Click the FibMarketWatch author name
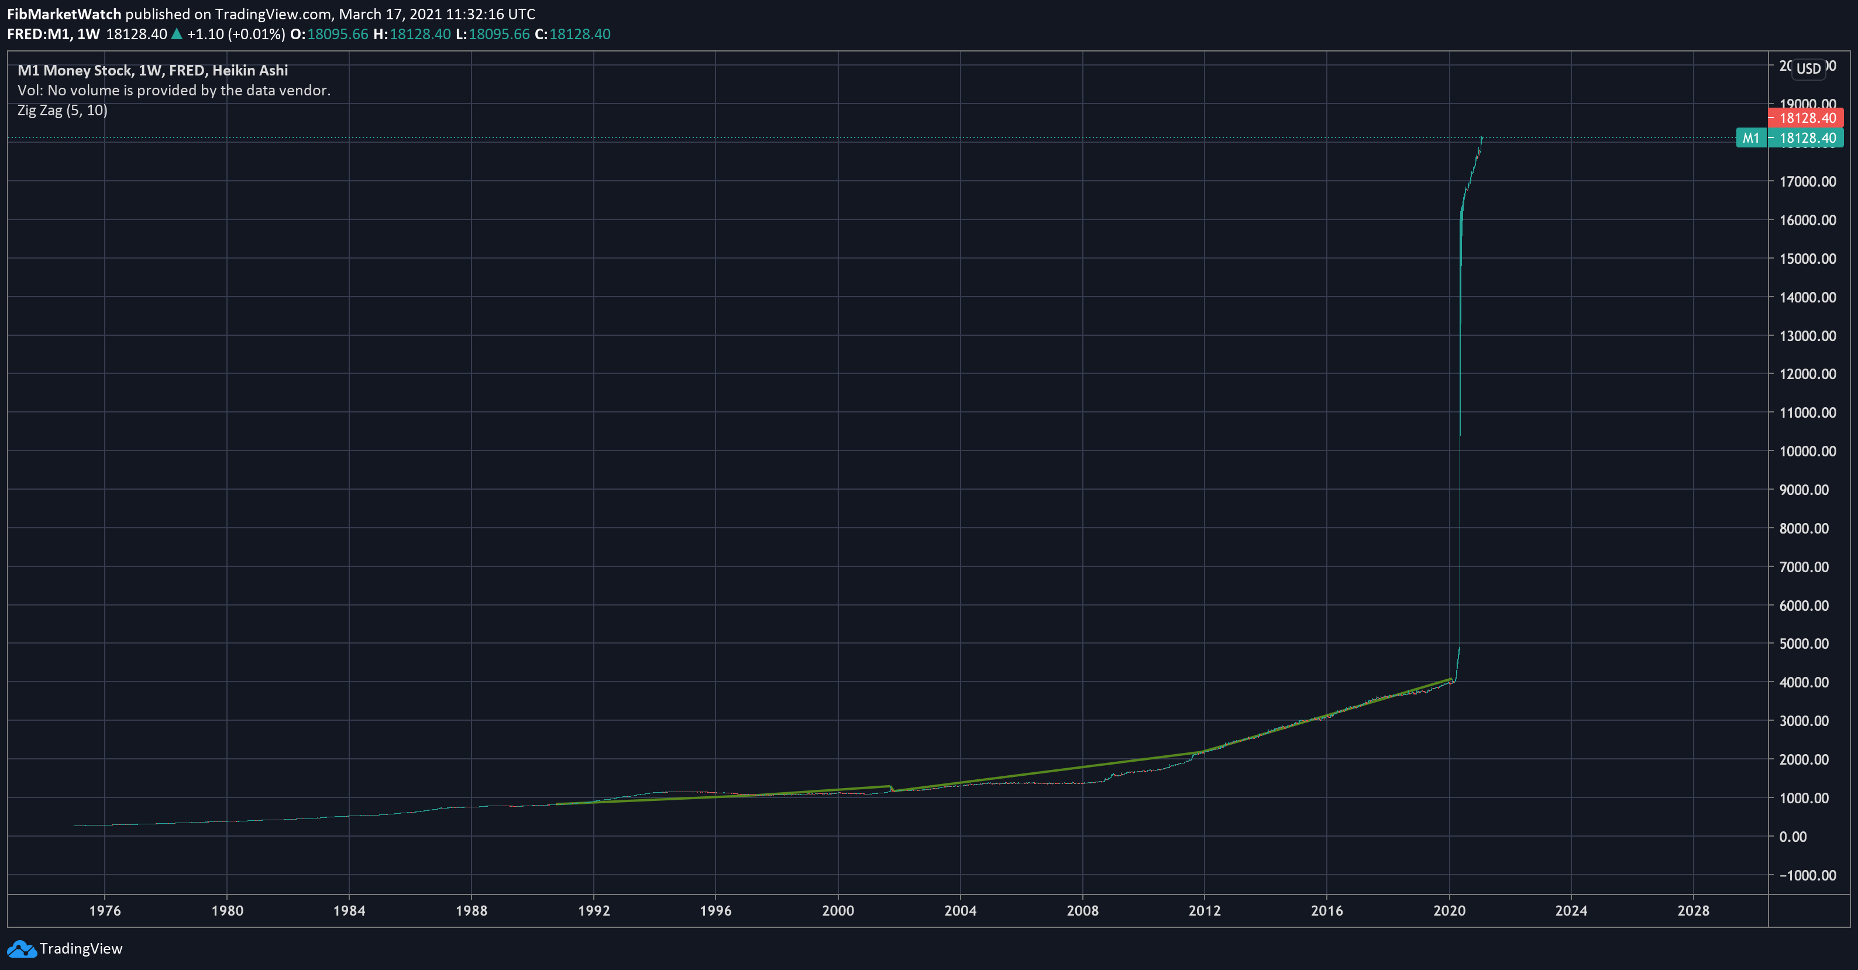Image resolution: width=1858 pixels, height=970 pixels. click(x=64, y=15)
